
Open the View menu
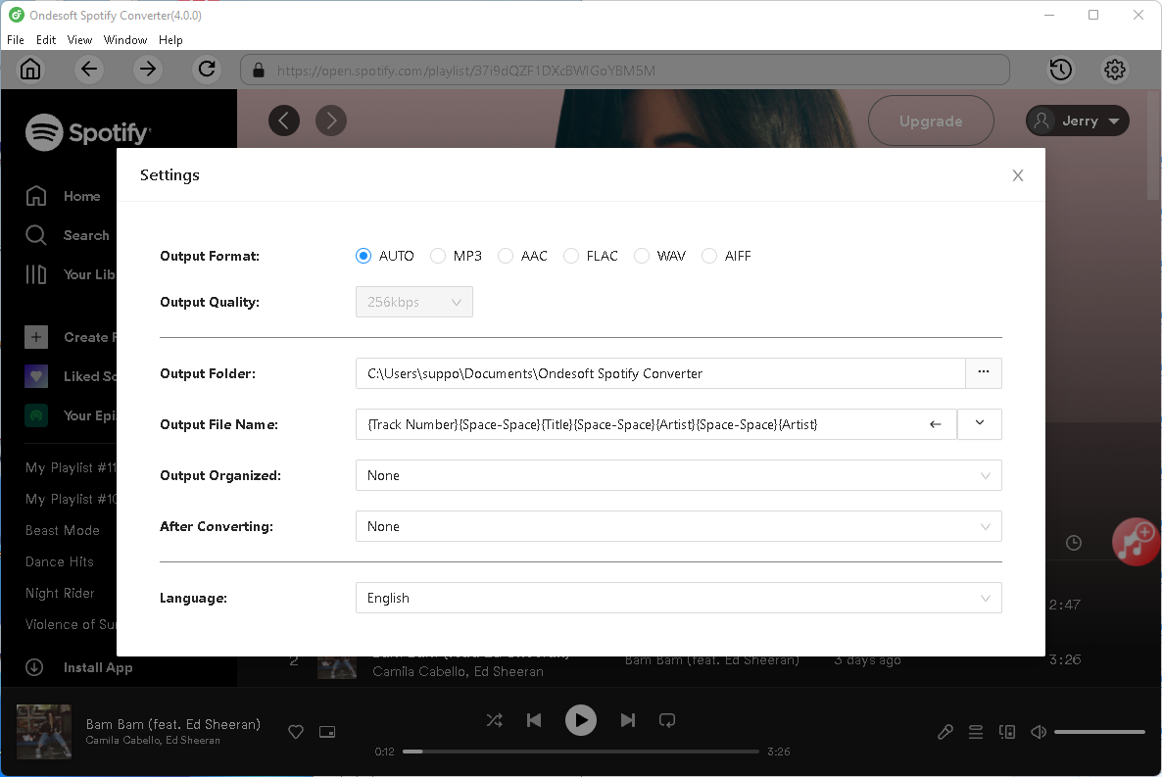coord(79,40)
